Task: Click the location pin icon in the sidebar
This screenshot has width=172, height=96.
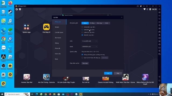Action: point(159,51)
